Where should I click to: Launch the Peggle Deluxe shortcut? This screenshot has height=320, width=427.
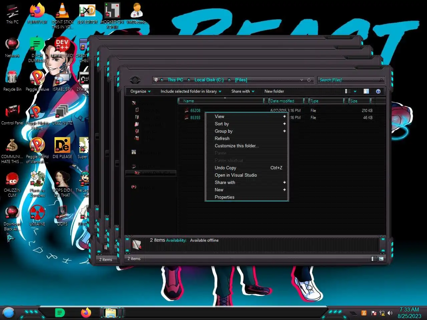(37, 81)
